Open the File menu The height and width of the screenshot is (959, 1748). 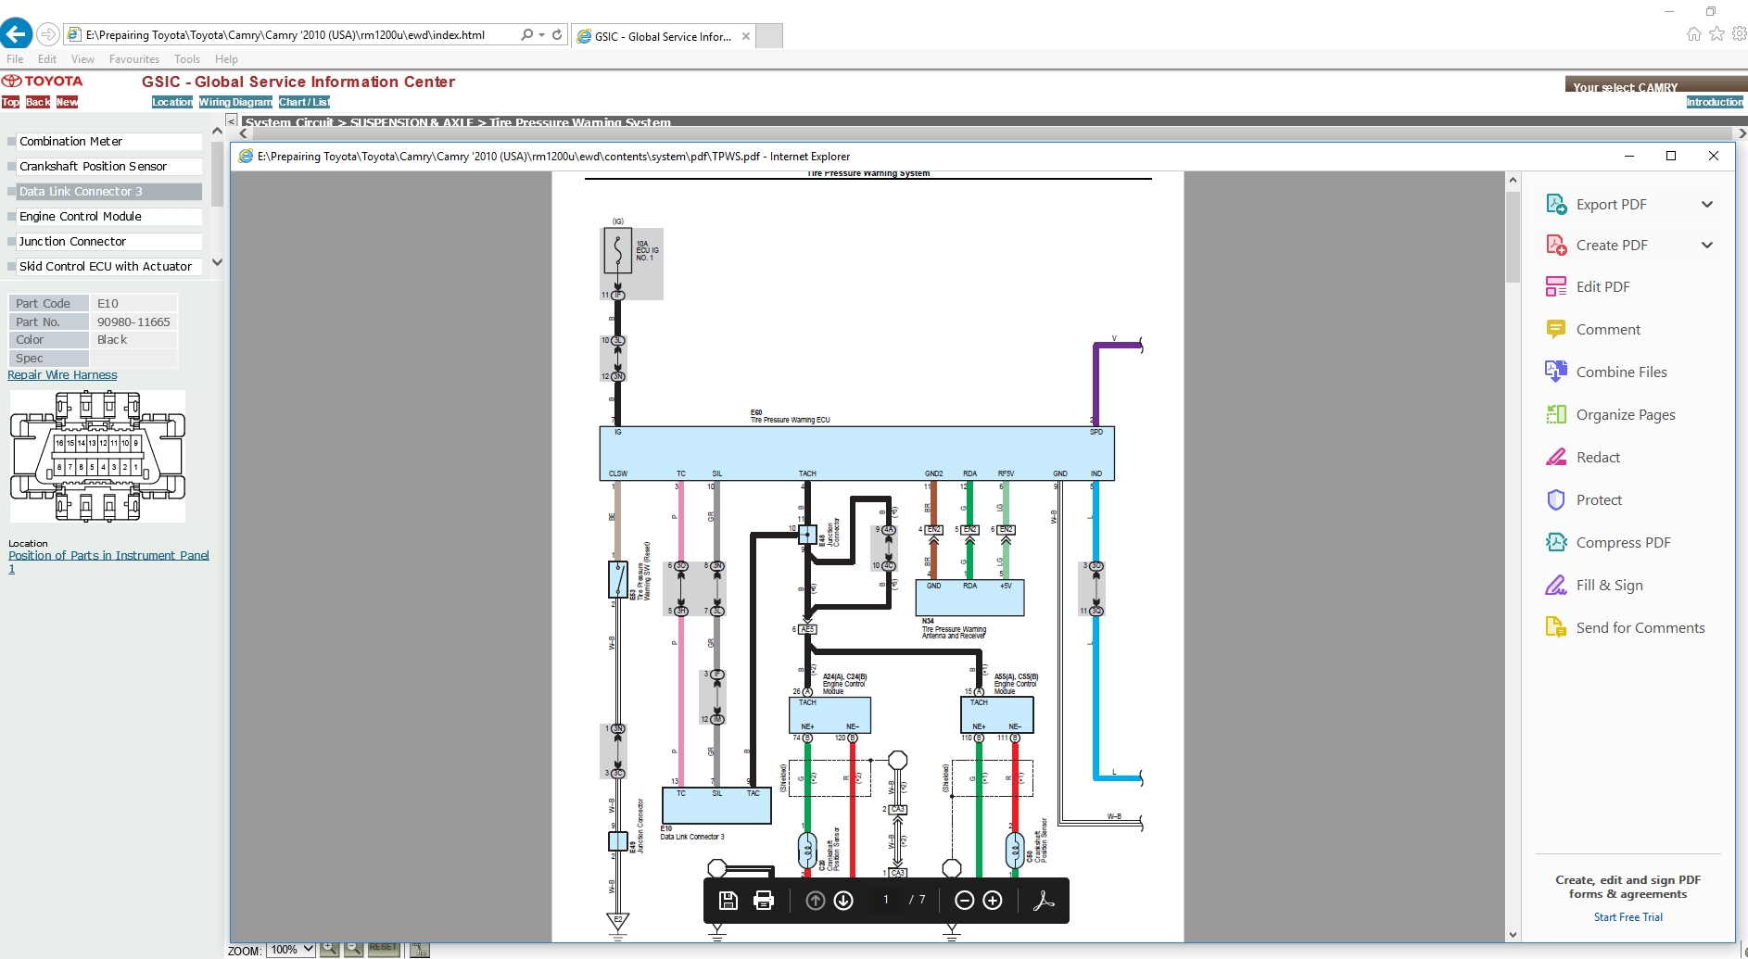pyautogui.click(x=15, y=58)
